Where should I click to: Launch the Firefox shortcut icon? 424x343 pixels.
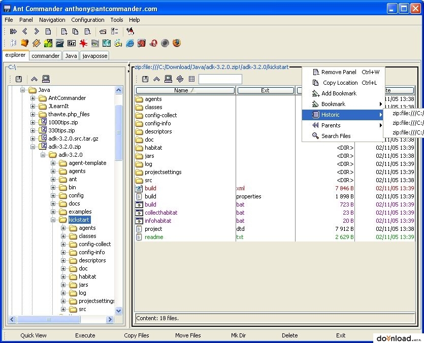pos(177,43)
